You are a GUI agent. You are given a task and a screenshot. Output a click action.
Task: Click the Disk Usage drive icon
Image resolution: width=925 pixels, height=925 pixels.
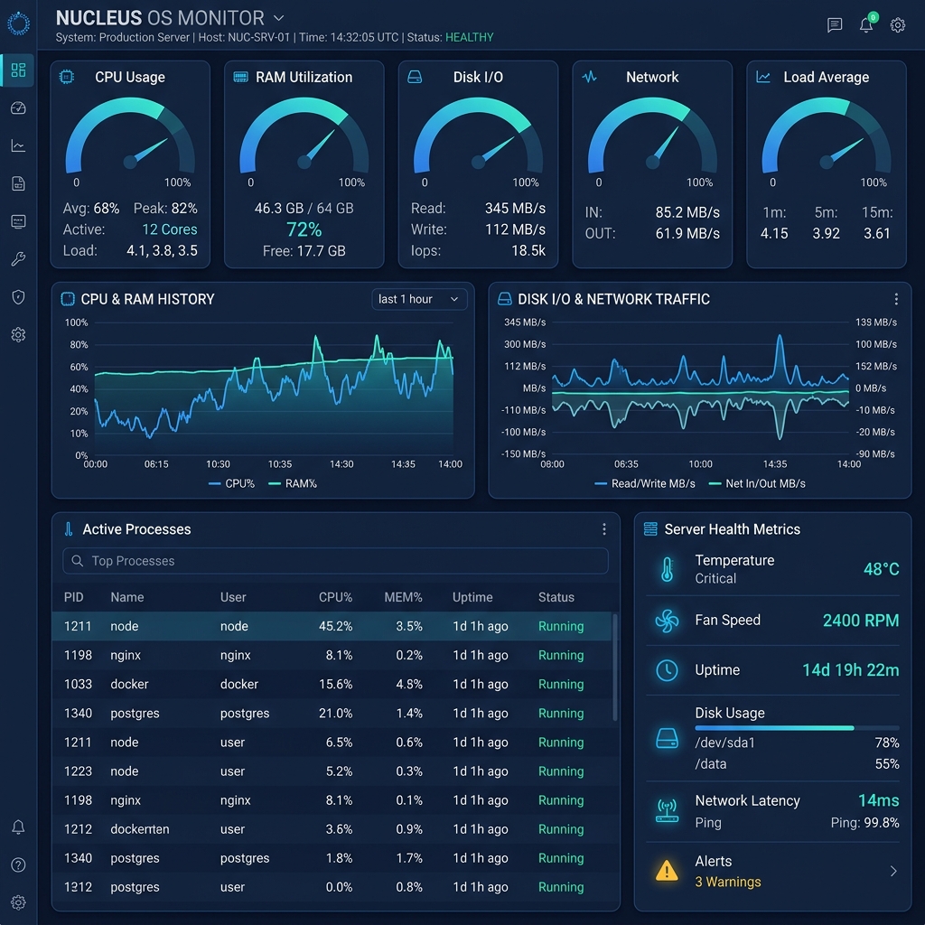[668, 738]
